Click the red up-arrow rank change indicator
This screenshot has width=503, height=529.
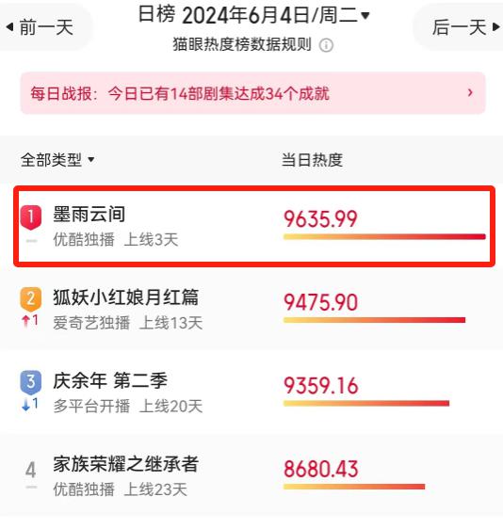click(x=29, y=320)
